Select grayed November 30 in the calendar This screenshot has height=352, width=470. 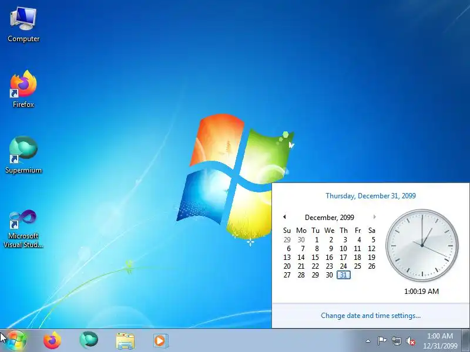click(x=301, y=240)
